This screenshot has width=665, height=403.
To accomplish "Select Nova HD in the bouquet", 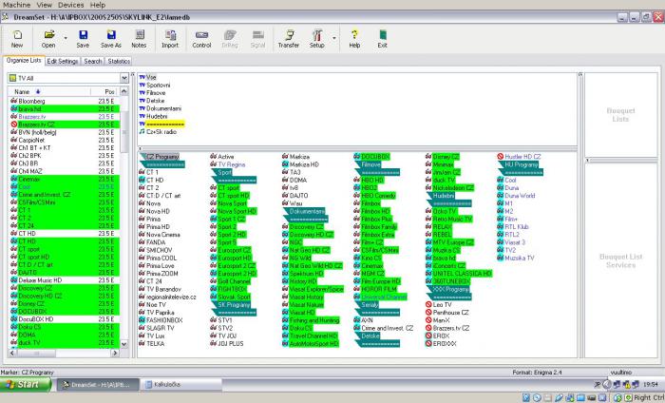I will pos(154,211).
